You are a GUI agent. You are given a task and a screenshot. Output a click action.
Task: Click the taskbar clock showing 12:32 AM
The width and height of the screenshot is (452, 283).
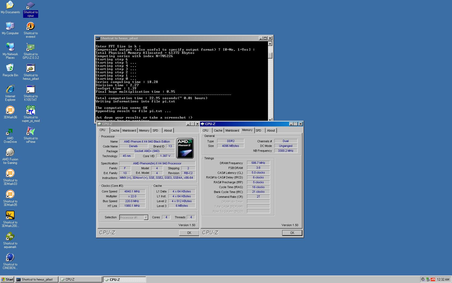[443, 279]
